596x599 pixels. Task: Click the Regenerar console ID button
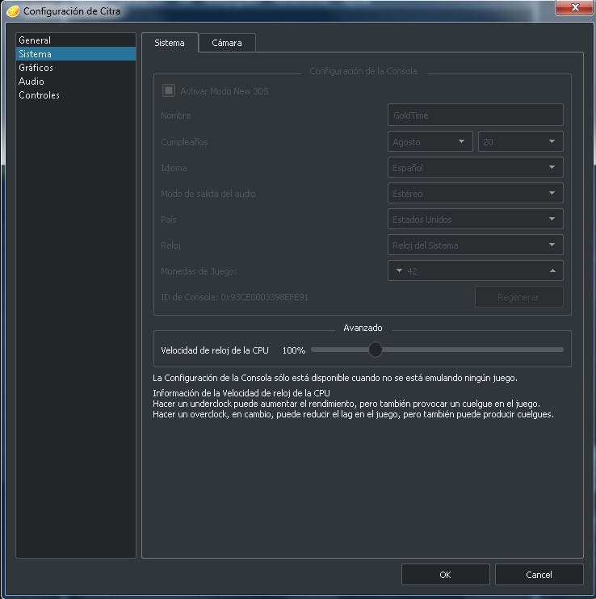(x=518, y=297)
